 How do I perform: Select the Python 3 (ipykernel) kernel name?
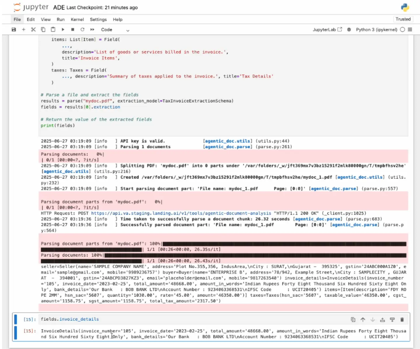tap(376, 29)
